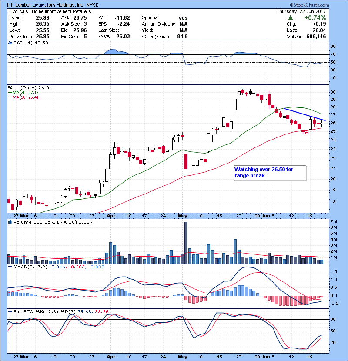The image size is (348, 361).
Task: Click the LL ticker symbol in title
Action: click(x=10, y=5)
